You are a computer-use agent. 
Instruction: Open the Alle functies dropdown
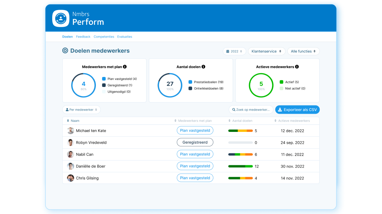pyautogui.click(x=303, y=51)
